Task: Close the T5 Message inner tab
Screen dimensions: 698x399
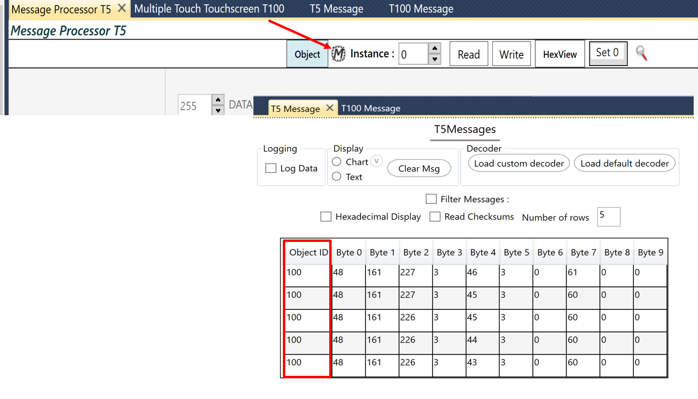Action: point(330,108)
